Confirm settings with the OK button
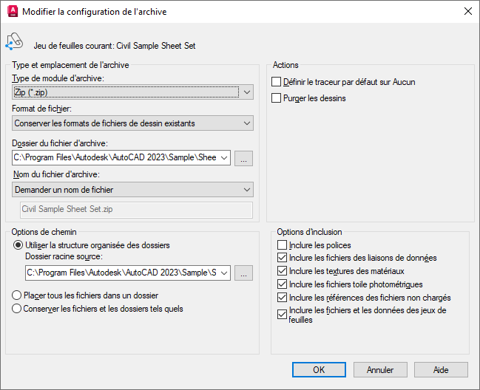The width and height of the screenshot is (480, 390). (319, 369)
